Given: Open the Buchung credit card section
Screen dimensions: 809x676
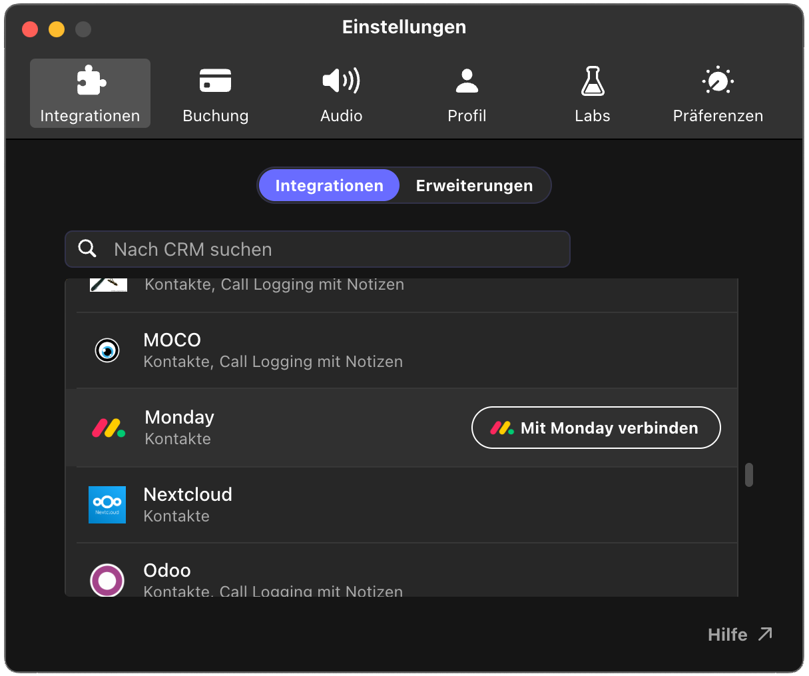Looking at the screenshot, I should (216, 93).
